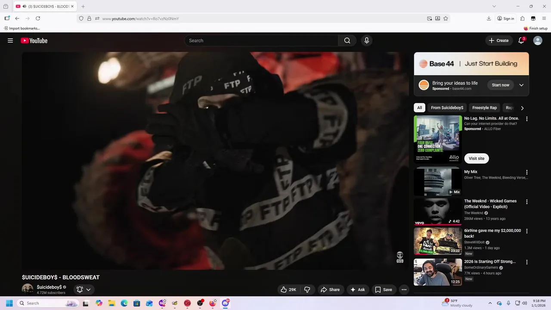Open the account avatar menu

point(538,40)
